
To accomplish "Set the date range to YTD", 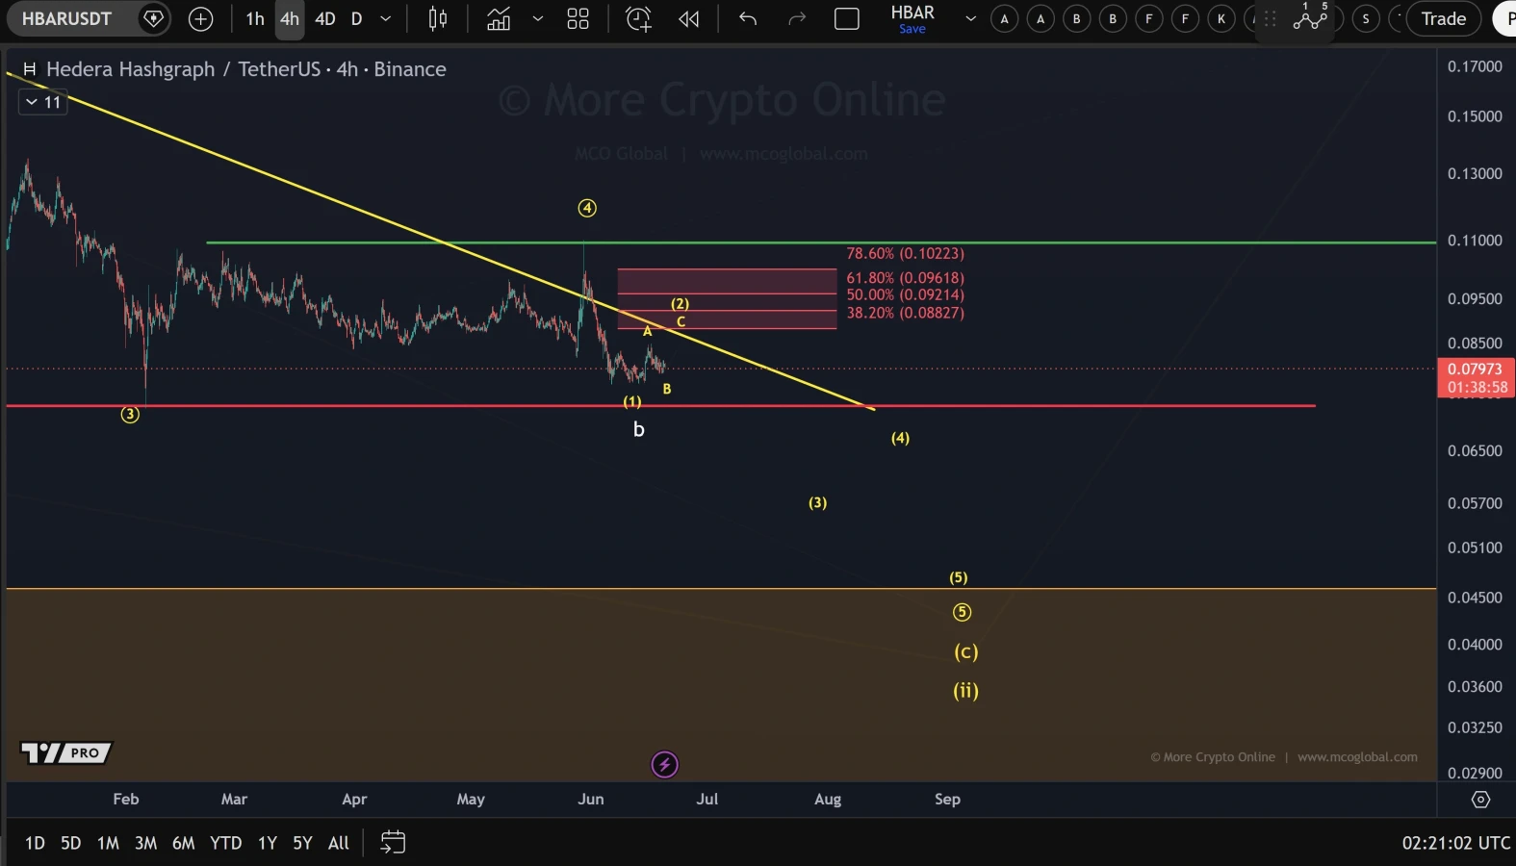I will pos(225,843).
